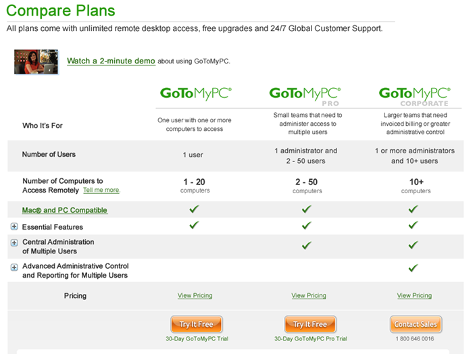
Task: Click the GoToMyPC Pro logo
Action: 305,96
